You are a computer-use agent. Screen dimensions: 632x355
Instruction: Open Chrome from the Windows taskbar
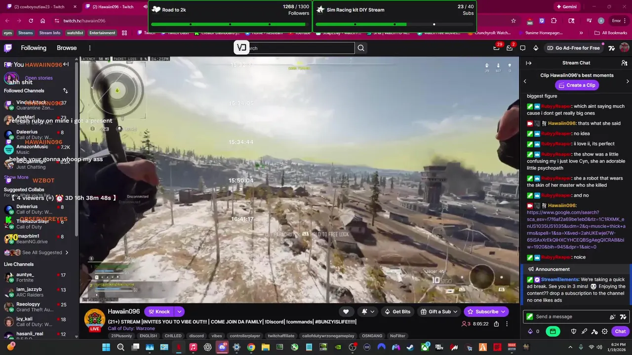tap(251, 347)
